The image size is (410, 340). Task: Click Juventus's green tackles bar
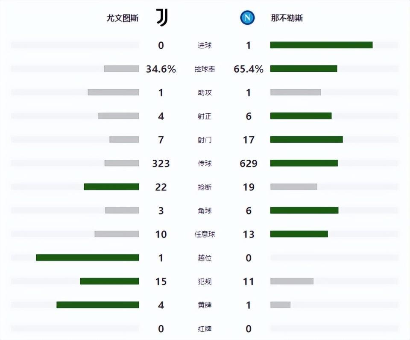click(x=111, y=187)
